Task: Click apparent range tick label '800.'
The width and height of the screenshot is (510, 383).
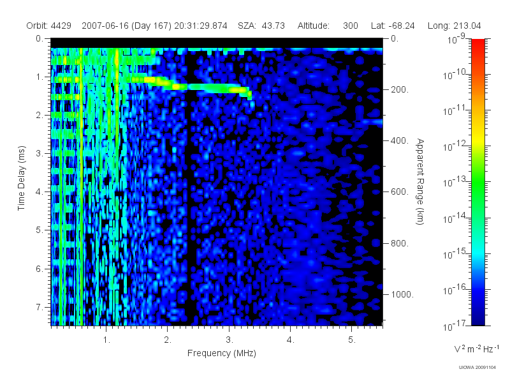Action: pyautogui.click(x=400, y=243)
